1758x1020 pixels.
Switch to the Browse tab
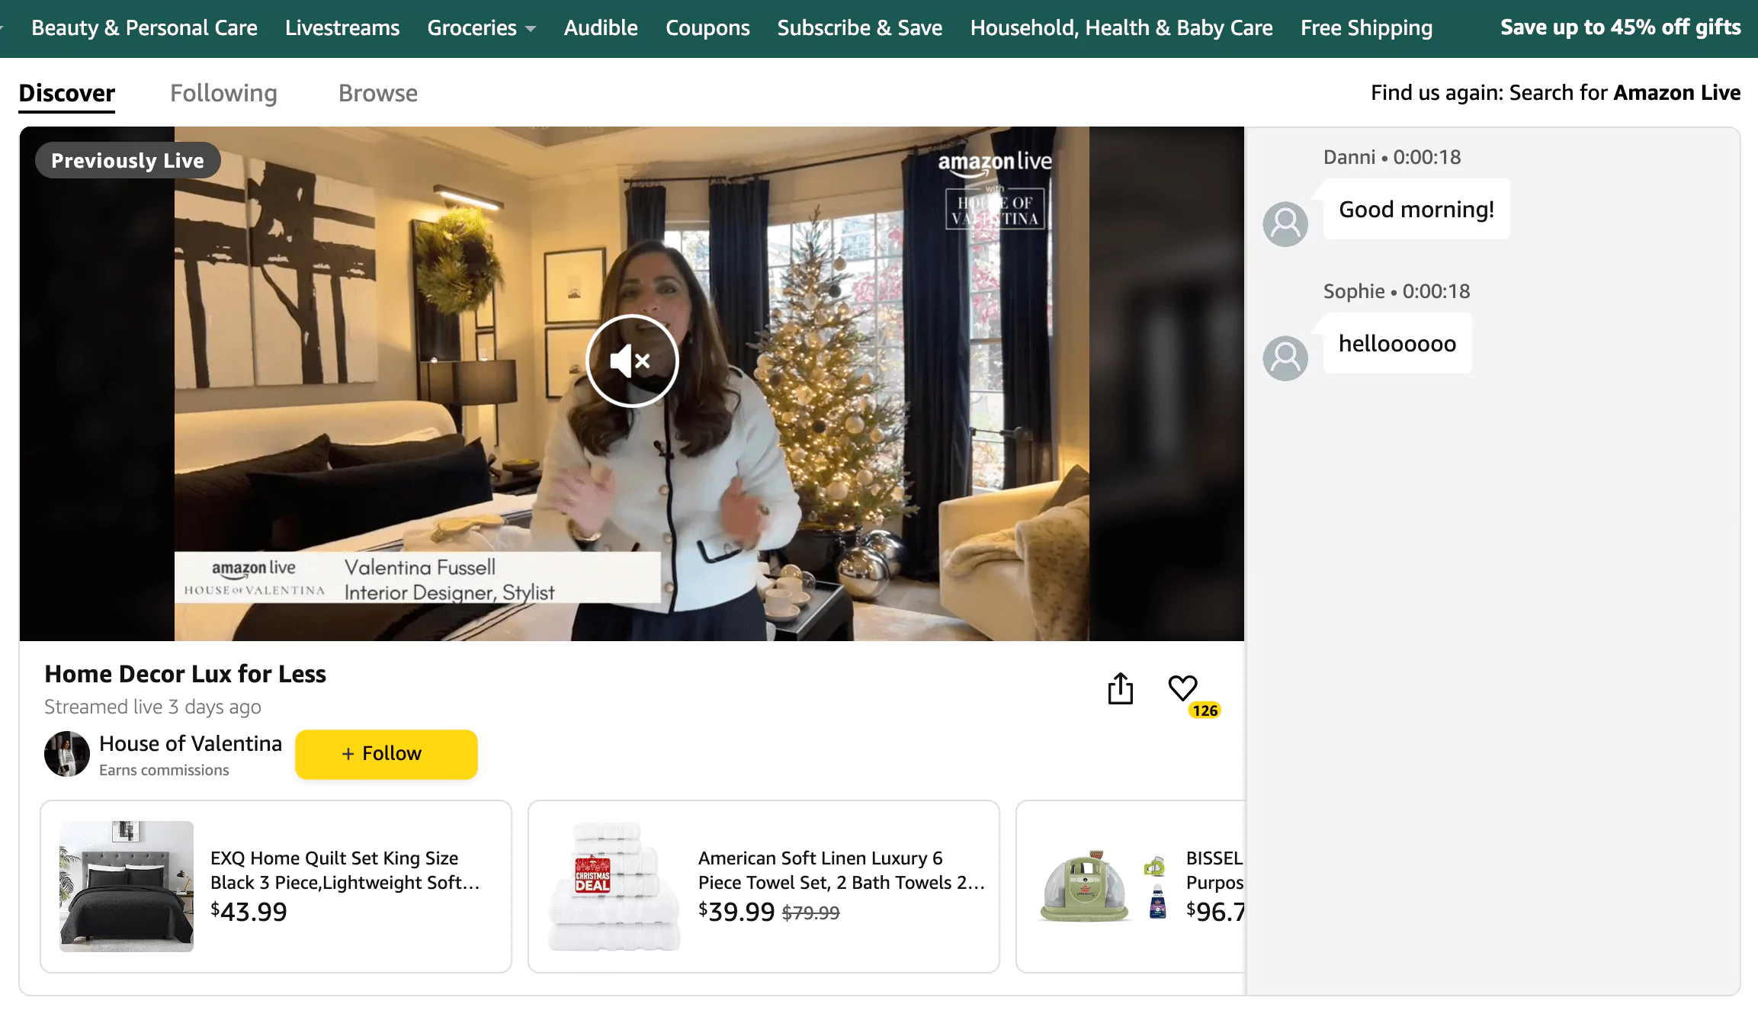377,92
